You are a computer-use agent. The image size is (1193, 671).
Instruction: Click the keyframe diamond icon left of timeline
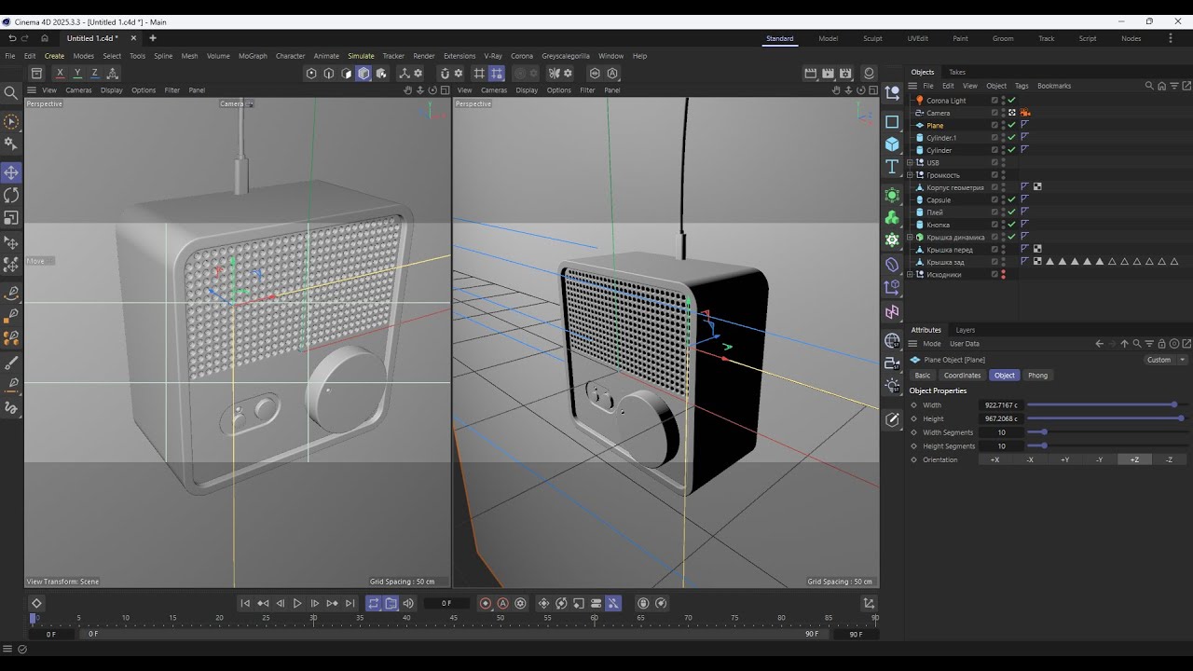pos(36,603)
